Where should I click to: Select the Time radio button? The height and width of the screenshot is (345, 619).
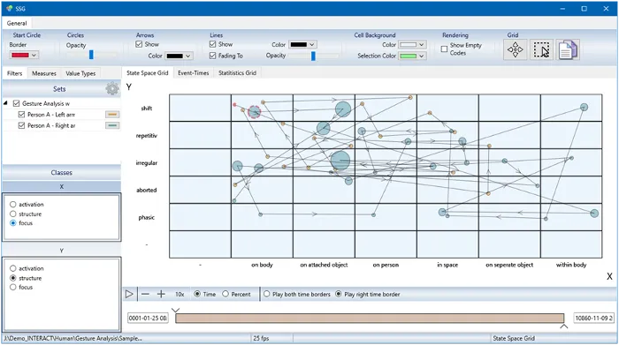pos(197,294)
